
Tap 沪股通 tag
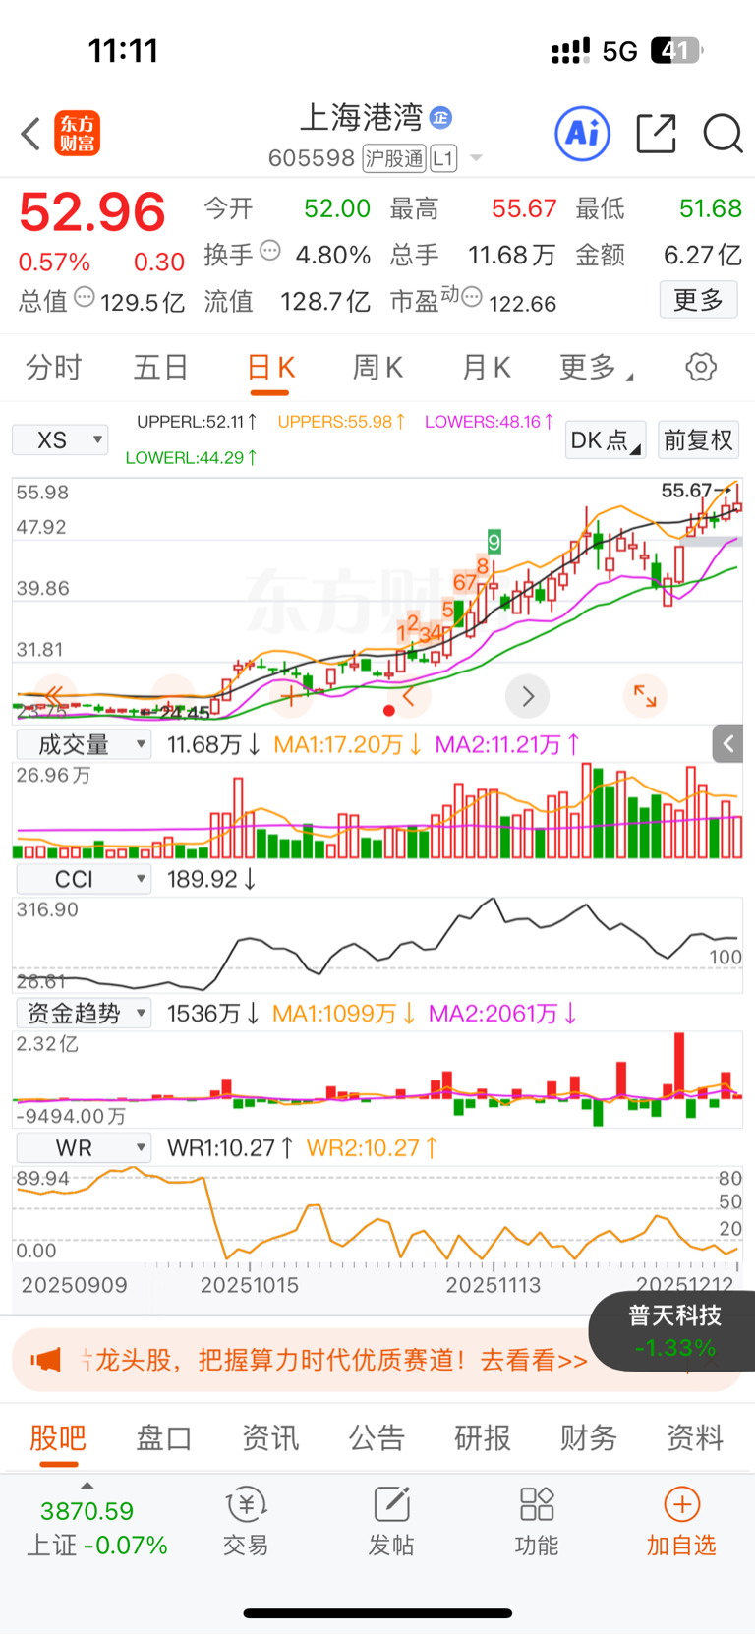click(x=394, y=158)
